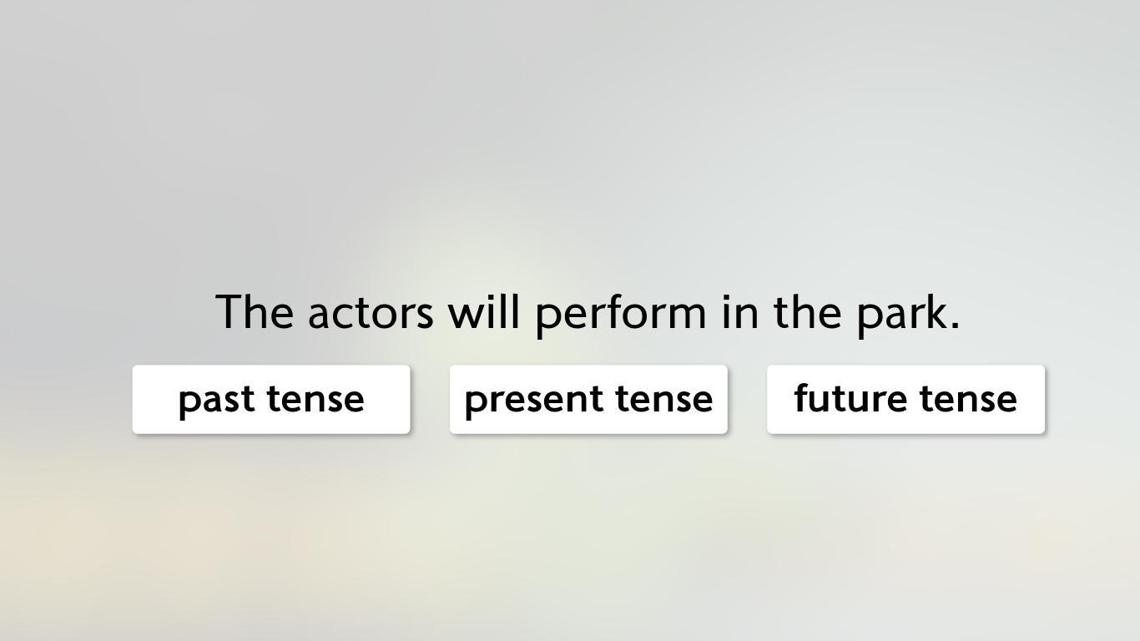
Task: Click the word "present" on the answer card
Action: 534,401
